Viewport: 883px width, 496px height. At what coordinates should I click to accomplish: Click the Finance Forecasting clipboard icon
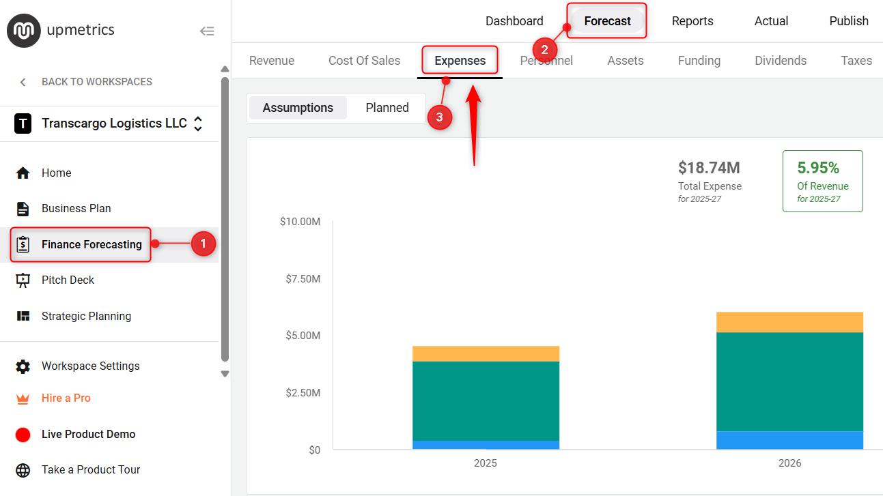click(23, 244)
